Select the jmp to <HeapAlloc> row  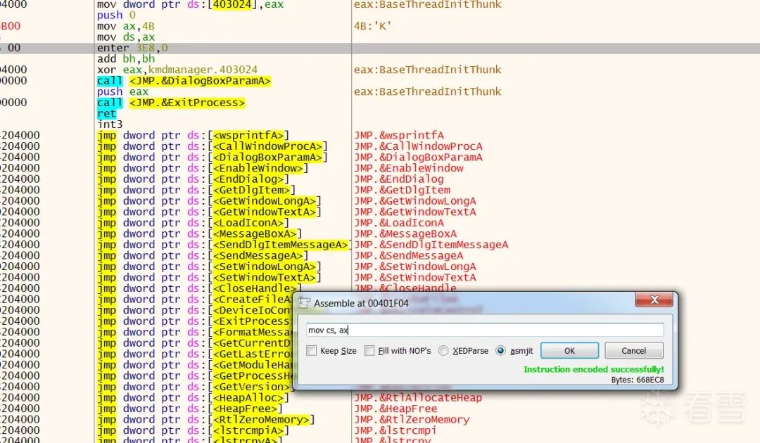click(193, 397)
